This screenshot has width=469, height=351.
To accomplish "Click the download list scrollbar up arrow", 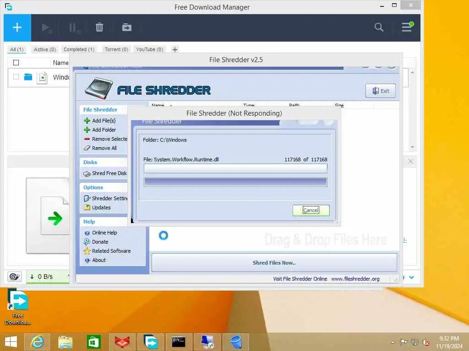I will coord(413,72).
